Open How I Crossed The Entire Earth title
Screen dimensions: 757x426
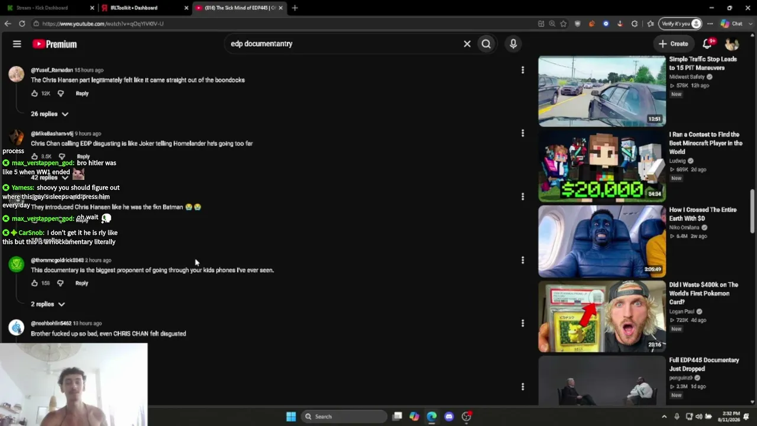[703, 214]
